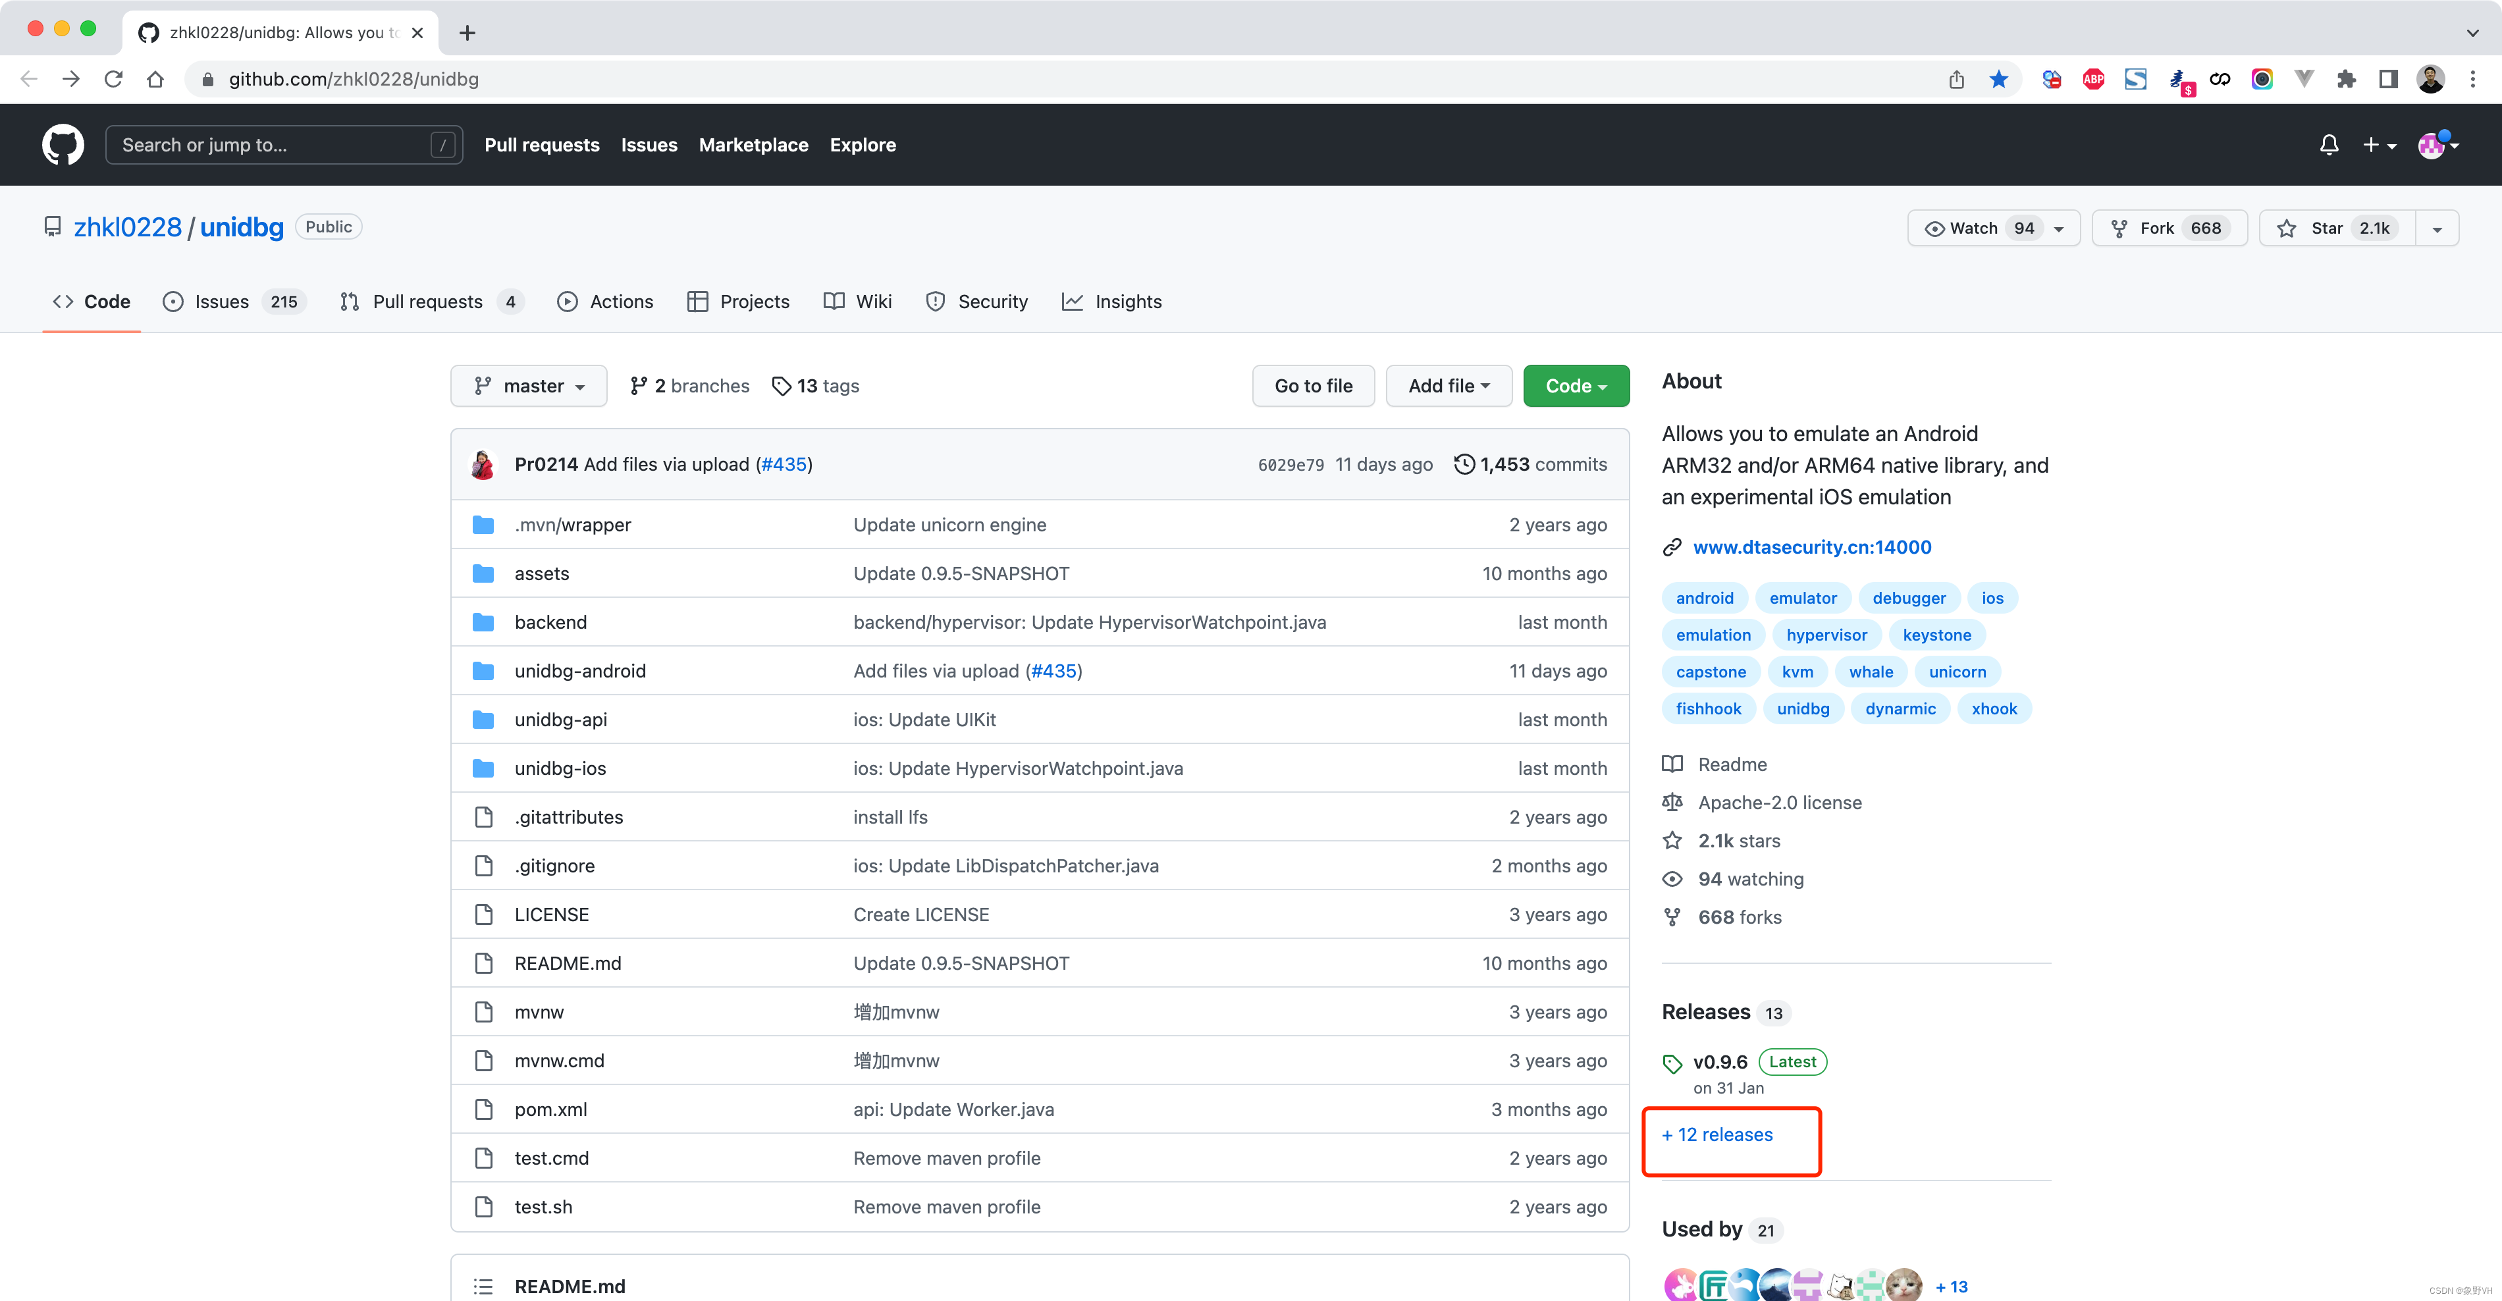Open the Add file dropdown
The height and width of the screenshot is (1301, 2502).
pos(1448,385)
